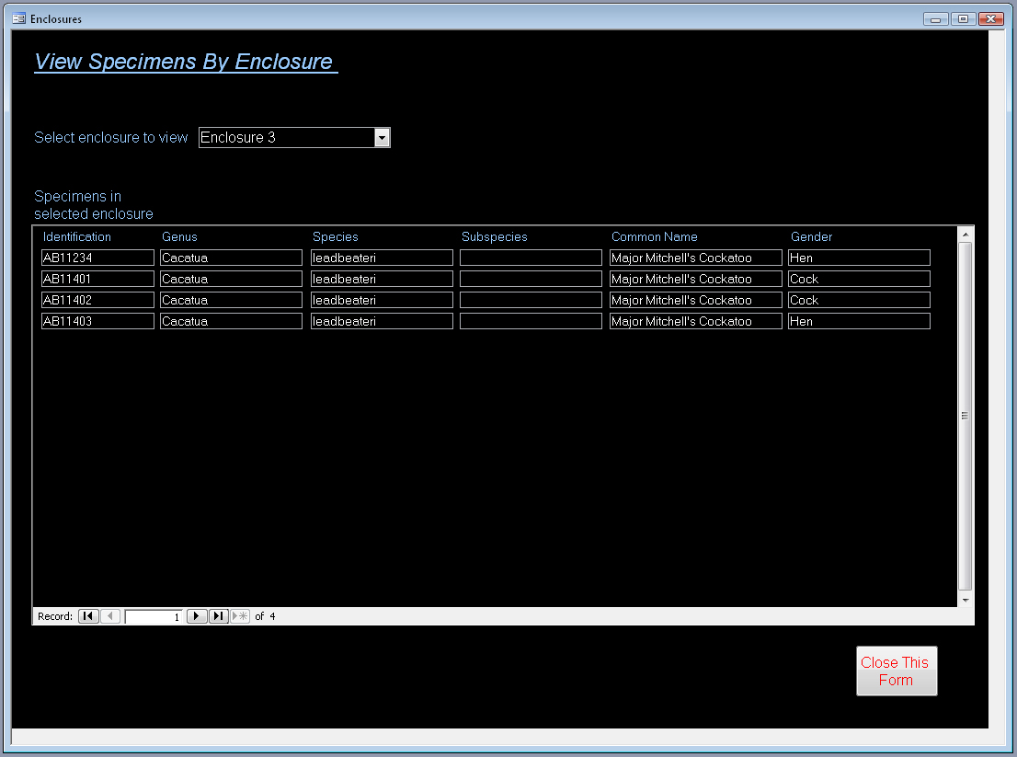Click Gender Cock field in AB11402 row

pos(859,300)
